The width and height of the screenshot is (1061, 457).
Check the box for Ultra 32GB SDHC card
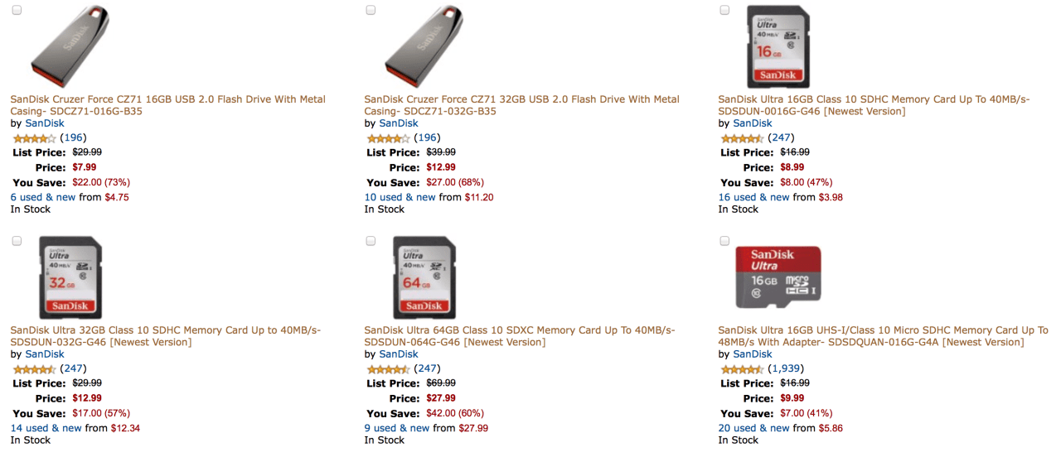click(17, 241)
